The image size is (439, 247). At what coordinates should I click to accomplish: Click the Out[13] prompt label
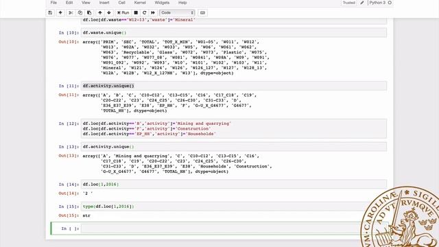69,156
